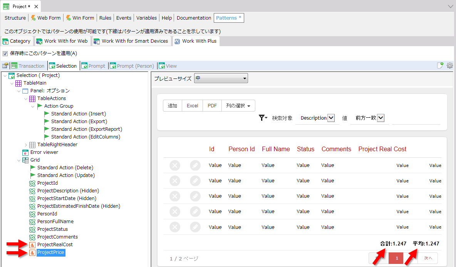The height and width of the screenshot is (267, 456).
Task: Select the ProjectPrice tree item
Action: [50, 252]
